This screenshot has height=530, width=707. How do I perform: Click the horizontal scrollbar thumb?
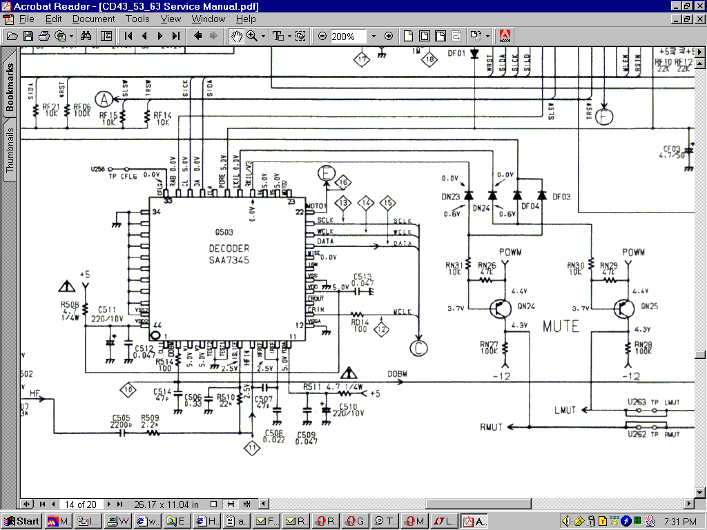478,504
